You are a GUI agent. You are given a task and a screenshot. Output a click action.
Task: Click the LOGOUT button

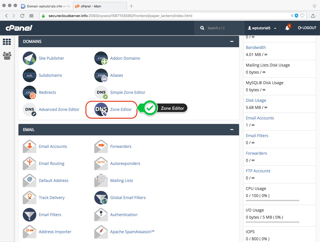pyautogui.click(x=307, y=28)
